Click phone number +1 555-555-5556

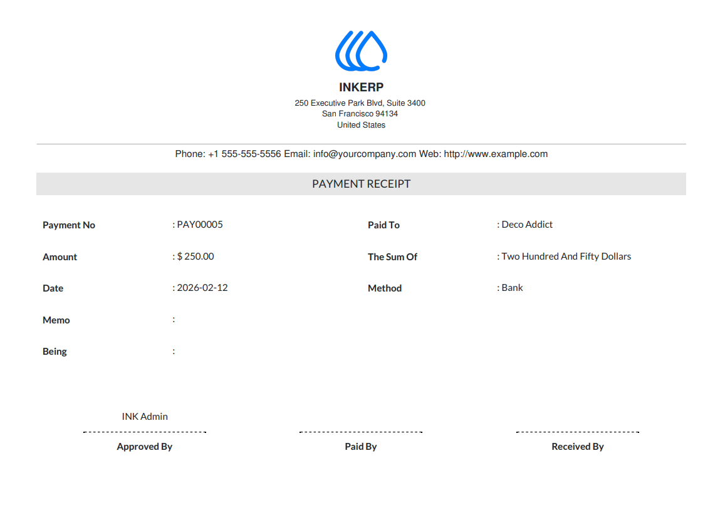(244, 155)
